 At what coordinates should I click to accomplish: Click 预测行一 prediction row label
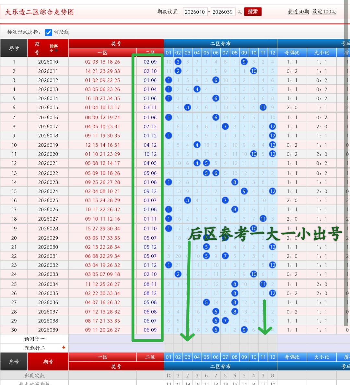coord(35,339)
